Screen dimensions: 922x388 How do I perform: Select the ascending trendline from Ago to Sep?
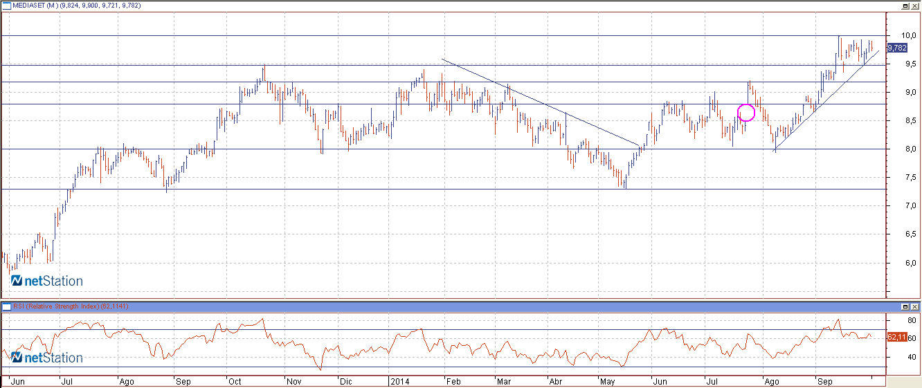click(x=826, y=100)
